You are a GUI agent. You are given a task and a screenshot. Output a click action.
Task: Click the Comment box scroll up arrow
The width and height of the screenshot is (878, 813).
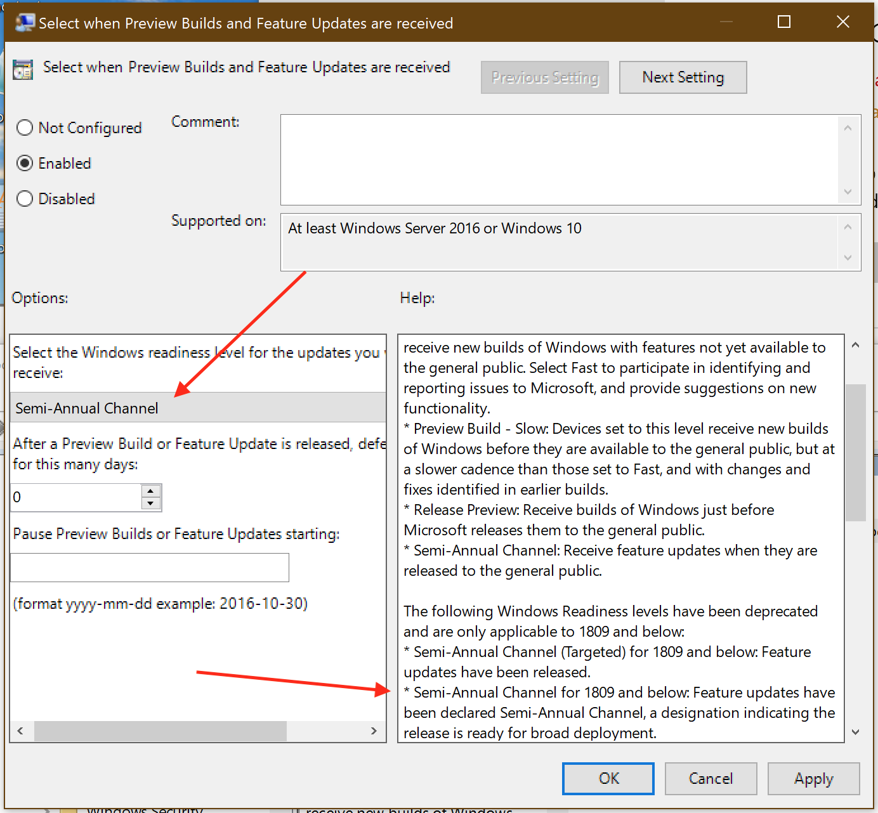(x=848, y=128)
